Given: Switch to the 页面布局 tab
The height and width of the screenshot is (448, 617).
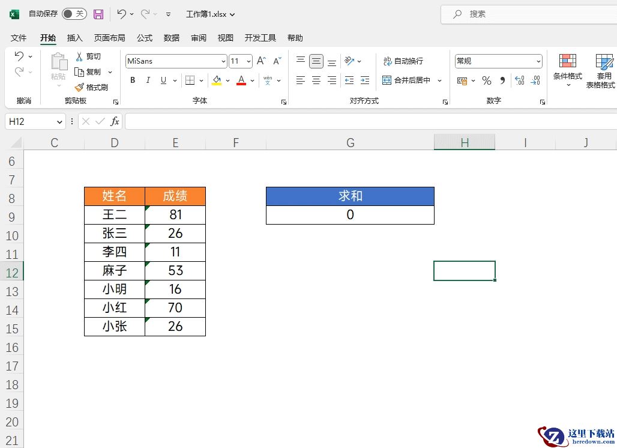Looking at the screenshot, I should click(x=109, y=38).
